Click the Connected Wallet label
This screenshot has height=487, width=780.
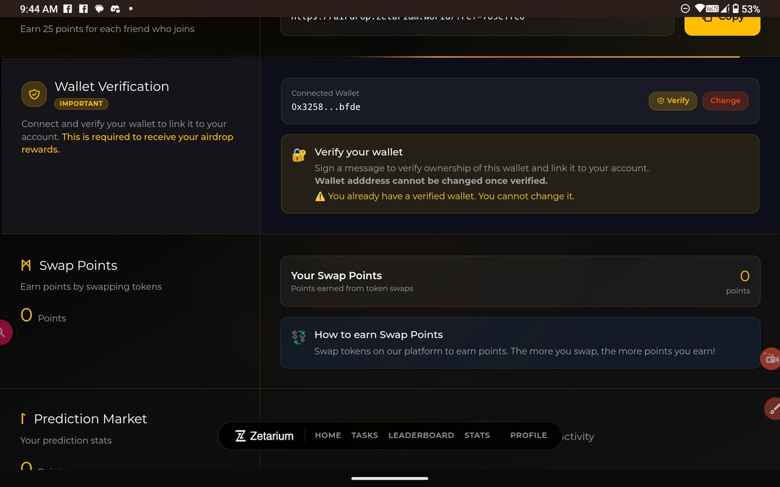click(x=325, y=94)
